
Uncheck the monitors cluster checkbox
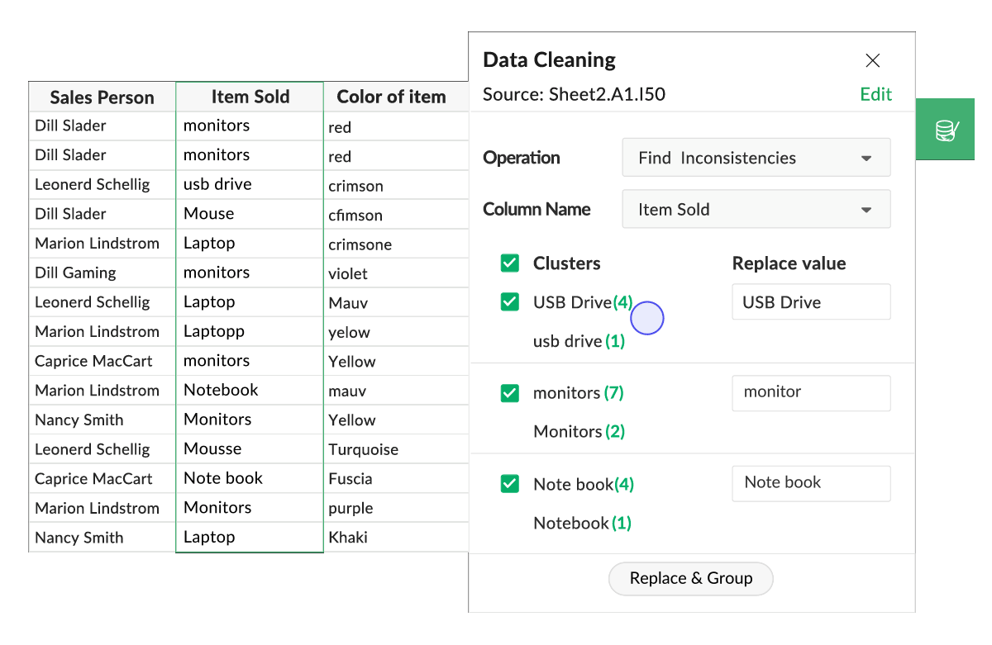pos(510,393)
